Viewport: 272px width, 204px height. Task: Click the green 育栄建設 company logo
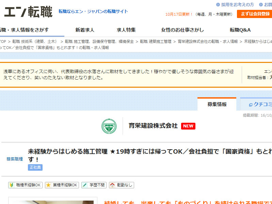(109, 126)
